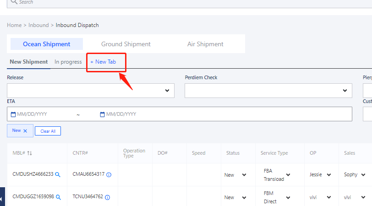The height and width of the screenshot is (206, 372).
Task: Switch to Ground Shipment tab
Action: (x=126, y=44)
